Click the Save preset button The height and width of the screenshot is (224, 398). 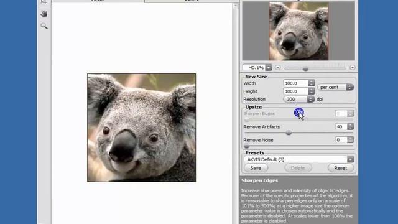click(x=256, y=168)
